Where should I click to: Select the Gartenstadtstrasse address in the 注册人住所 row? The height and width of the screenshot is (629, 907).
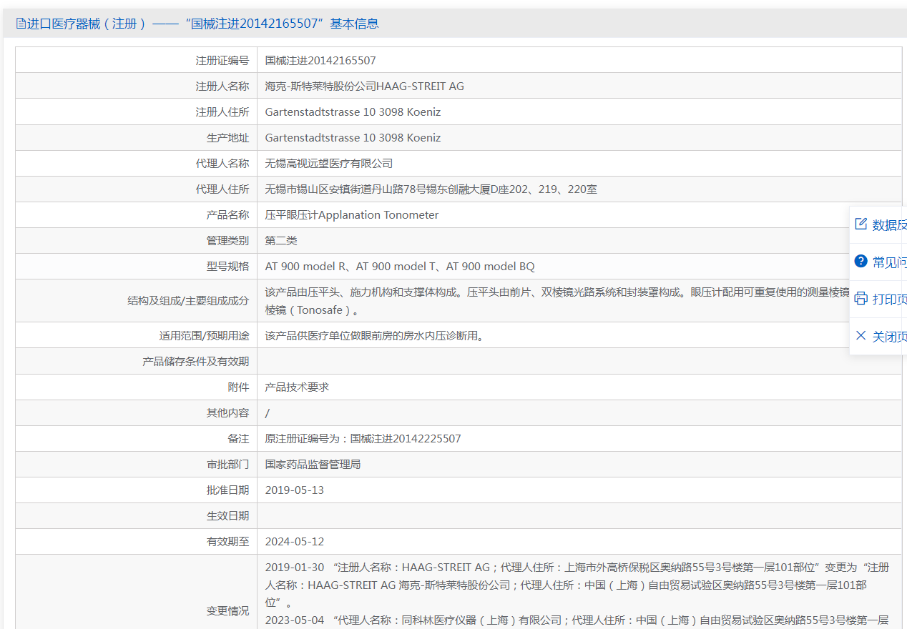[353, 112]
